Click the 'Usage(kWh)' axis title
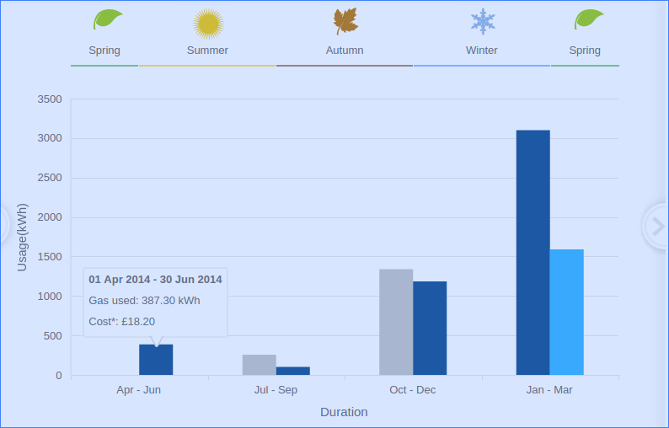 click(x=22, y=238)
